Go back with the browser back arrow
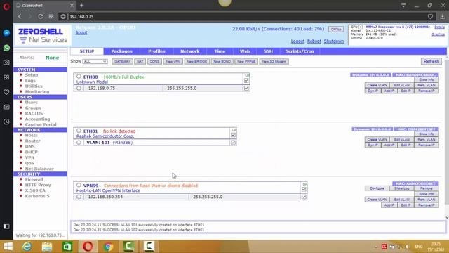This screenshot has height=253, width=449. pos(20,16)
